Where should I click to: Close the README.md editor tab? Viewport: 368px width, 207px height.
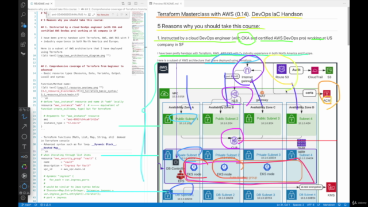[52, 3]
